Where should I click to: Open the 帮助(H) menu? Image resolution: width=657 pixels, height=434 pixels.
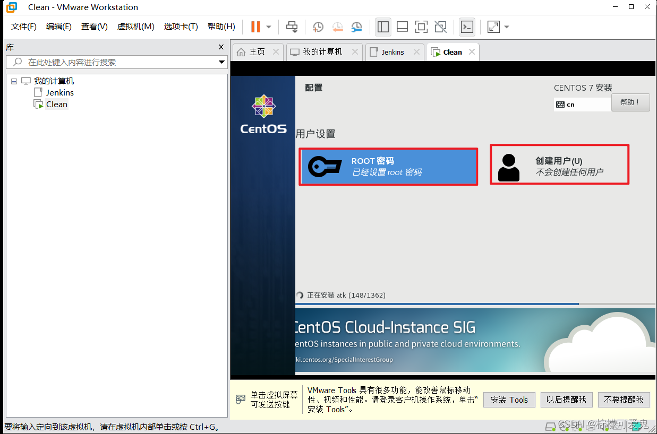pos(221,27)
